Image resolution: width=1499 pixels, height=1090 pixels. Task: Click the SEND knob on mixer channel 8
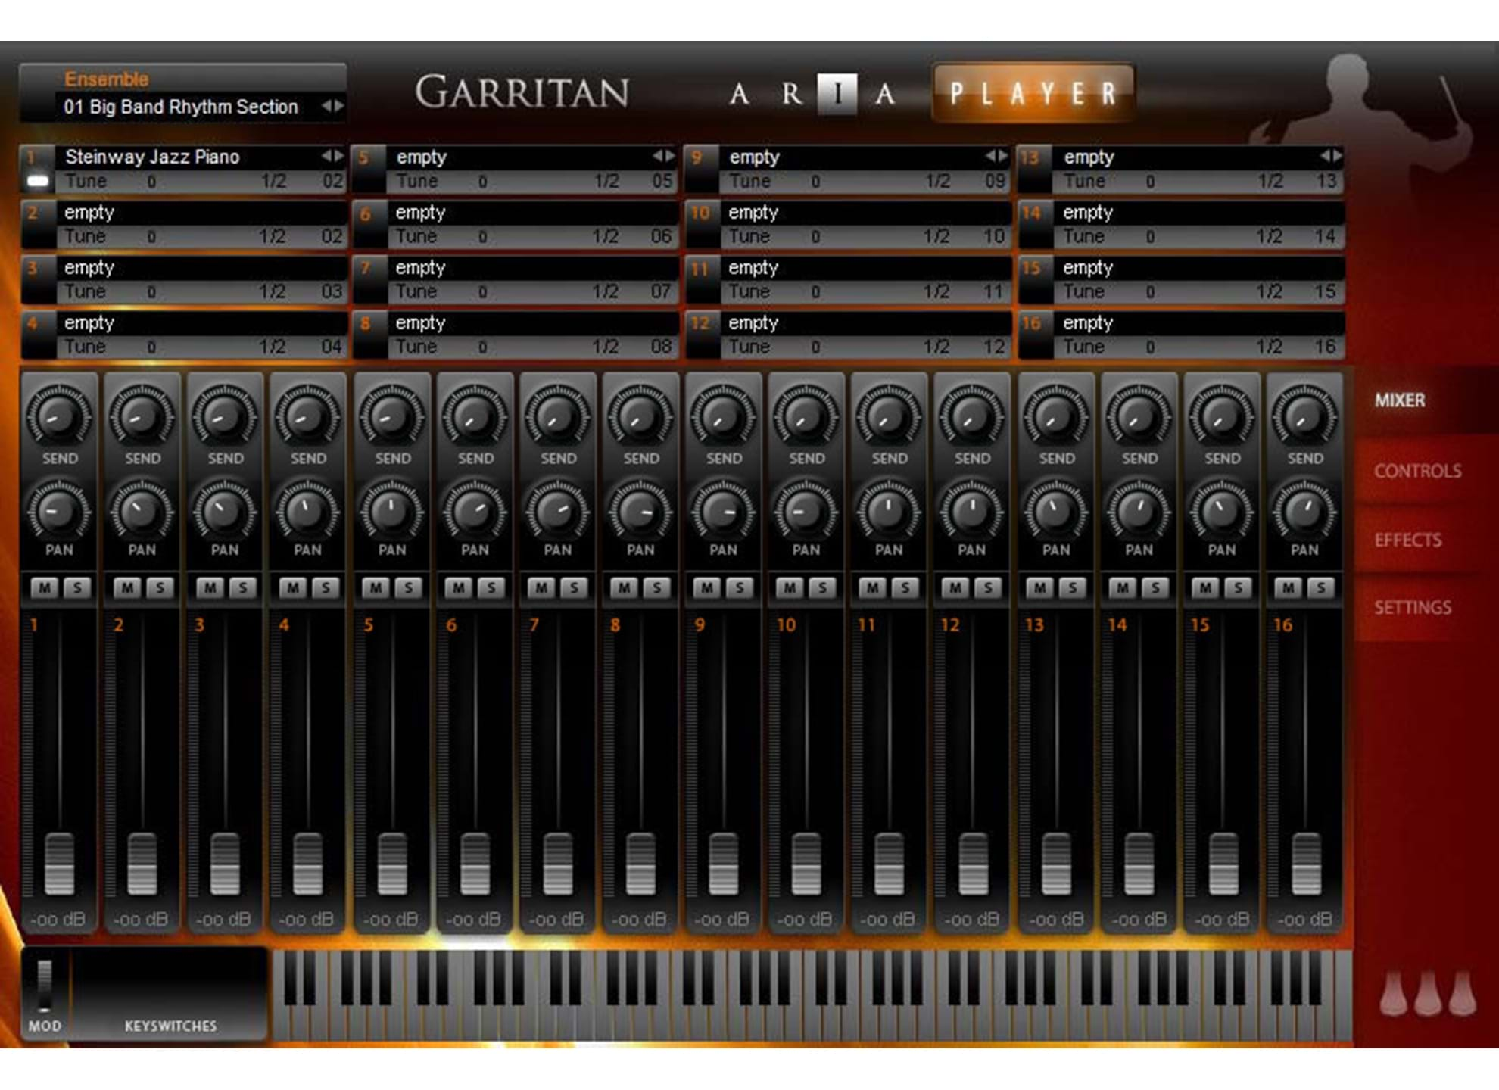coord(640,416)
